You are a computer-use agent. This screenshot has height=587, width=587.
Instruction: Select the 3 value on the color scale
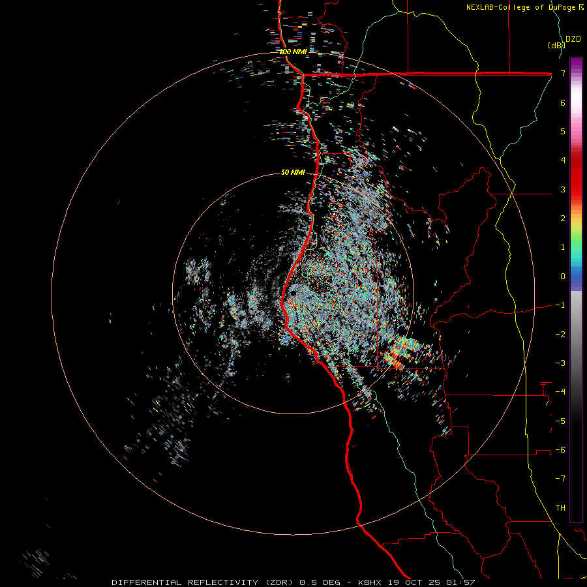coord(563,189)
